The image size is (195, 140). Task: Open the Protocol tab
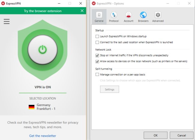tap(114, 17)
